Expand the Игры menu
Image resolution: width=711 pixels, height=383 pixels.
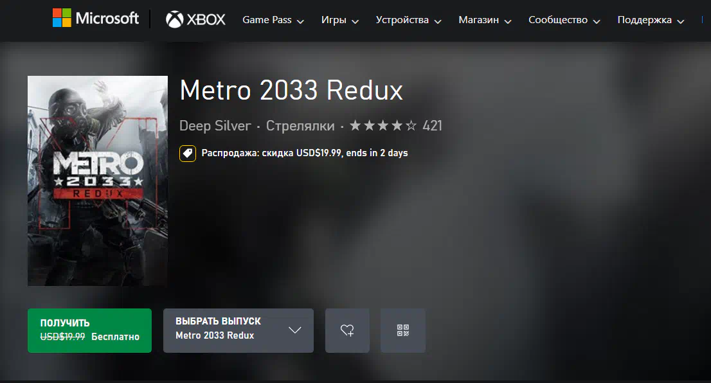pyautogui.click(x=340, y=20)
